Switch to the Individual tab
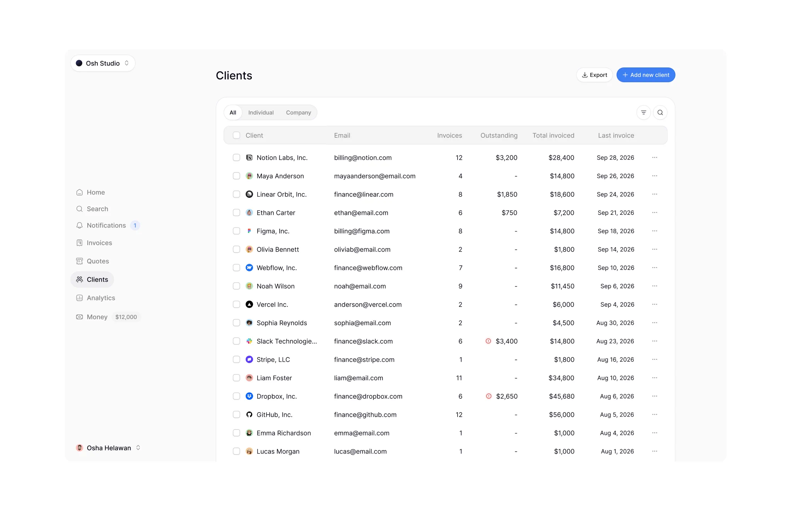This screenshot has height=511, width=791. 261,113
